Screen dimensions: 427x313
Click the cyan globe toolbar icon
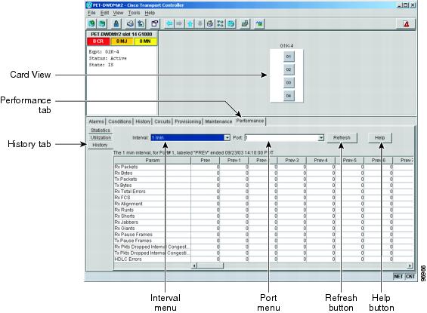tap(231, 24)
